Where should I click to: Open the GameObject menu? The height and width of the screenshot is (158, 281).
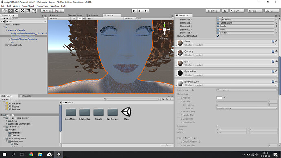coord(28,6)
